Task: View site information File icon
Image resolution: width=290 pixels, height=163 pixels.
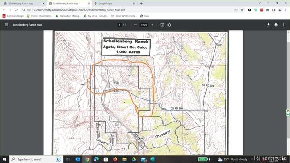Action: tap(26, 10)
